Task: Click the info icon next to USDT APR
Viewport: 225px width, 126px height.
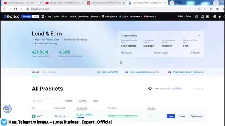Action: pyautogui.click(x=92, y=115)
